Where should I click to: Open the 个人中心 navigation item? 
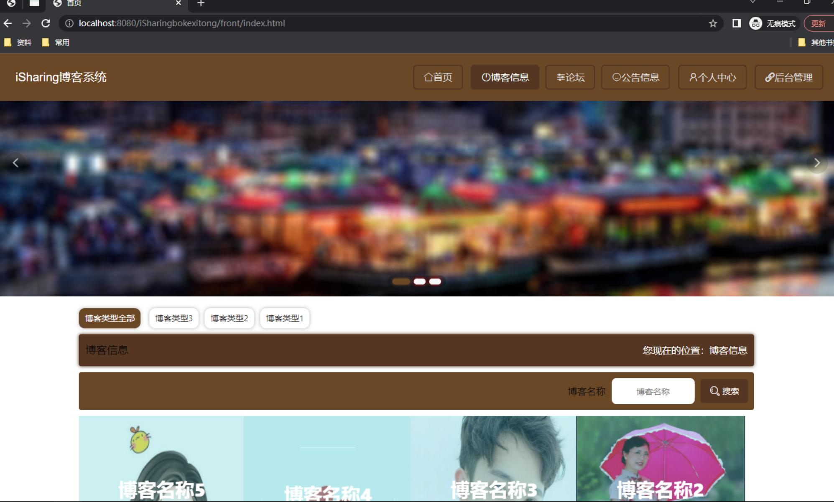[x=712, y=77]
